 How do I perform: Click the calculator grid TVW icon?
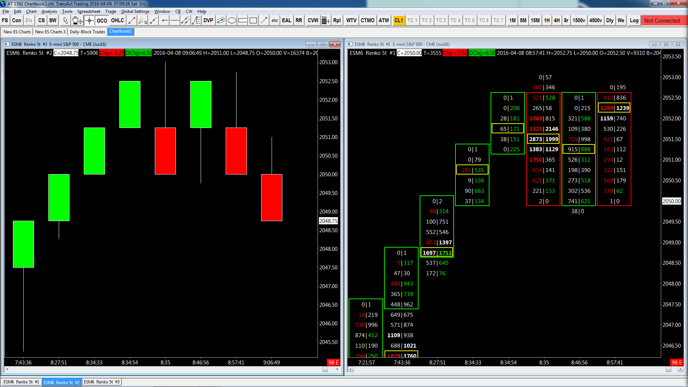[x=325, y=20]
